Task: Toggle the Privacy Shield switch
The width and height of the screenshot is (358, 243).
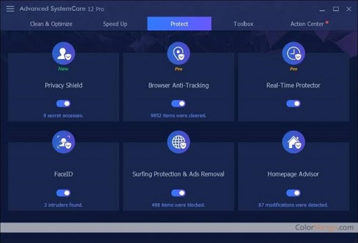Action: point(64,104)
